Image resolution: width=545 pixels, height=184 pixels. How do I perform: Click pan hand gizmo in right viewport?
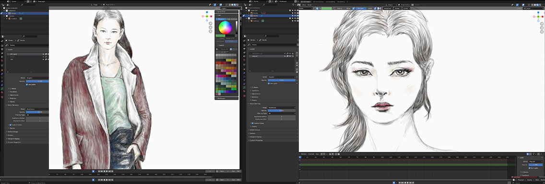[542, 28]
